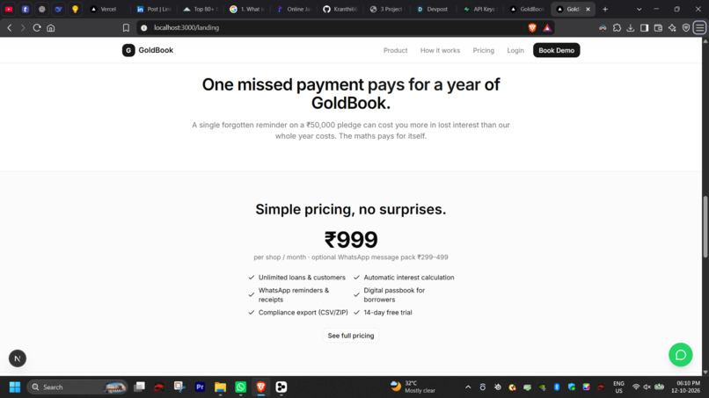Open the Brave hamburger main menu
The image size is (709, 398).
point(700,27)
